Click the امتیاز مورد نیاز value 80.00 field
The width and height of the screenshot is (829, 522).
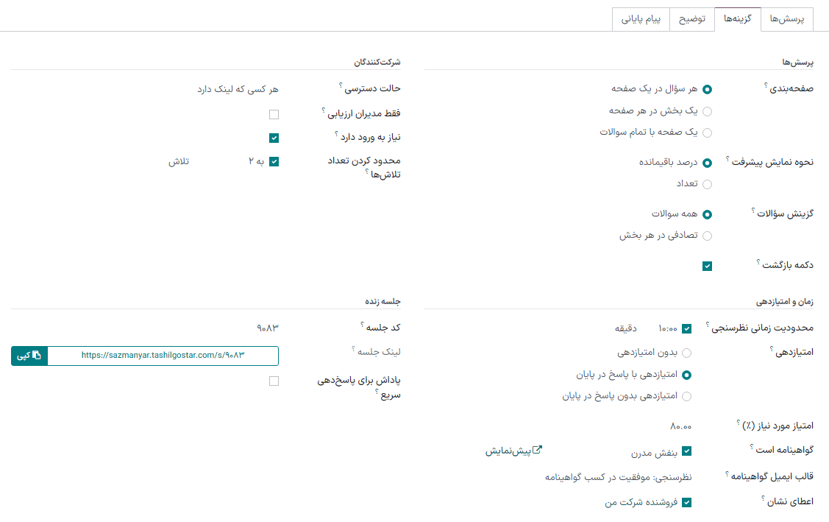click(680, 426)
